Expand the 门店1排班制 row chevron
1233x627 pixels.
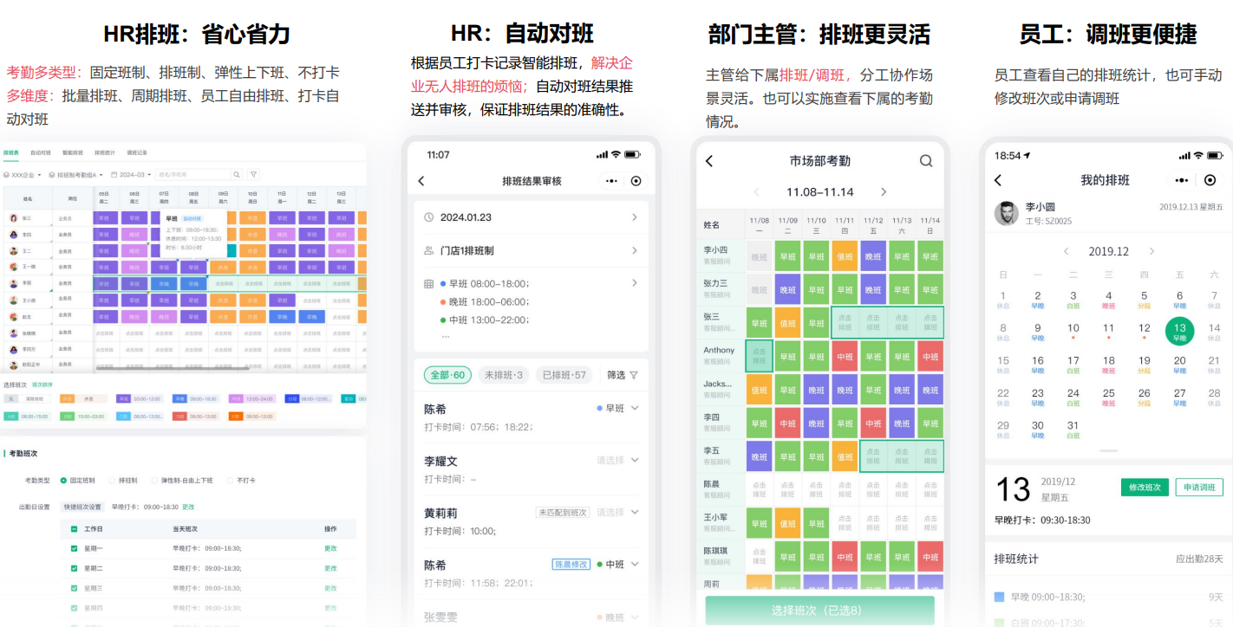click(x=635, y=250)
